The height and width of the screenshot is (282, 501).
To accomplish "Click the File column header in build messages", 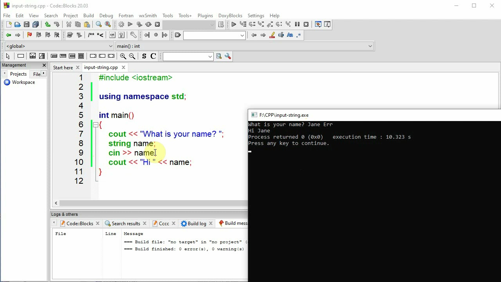I will [61, 234].
